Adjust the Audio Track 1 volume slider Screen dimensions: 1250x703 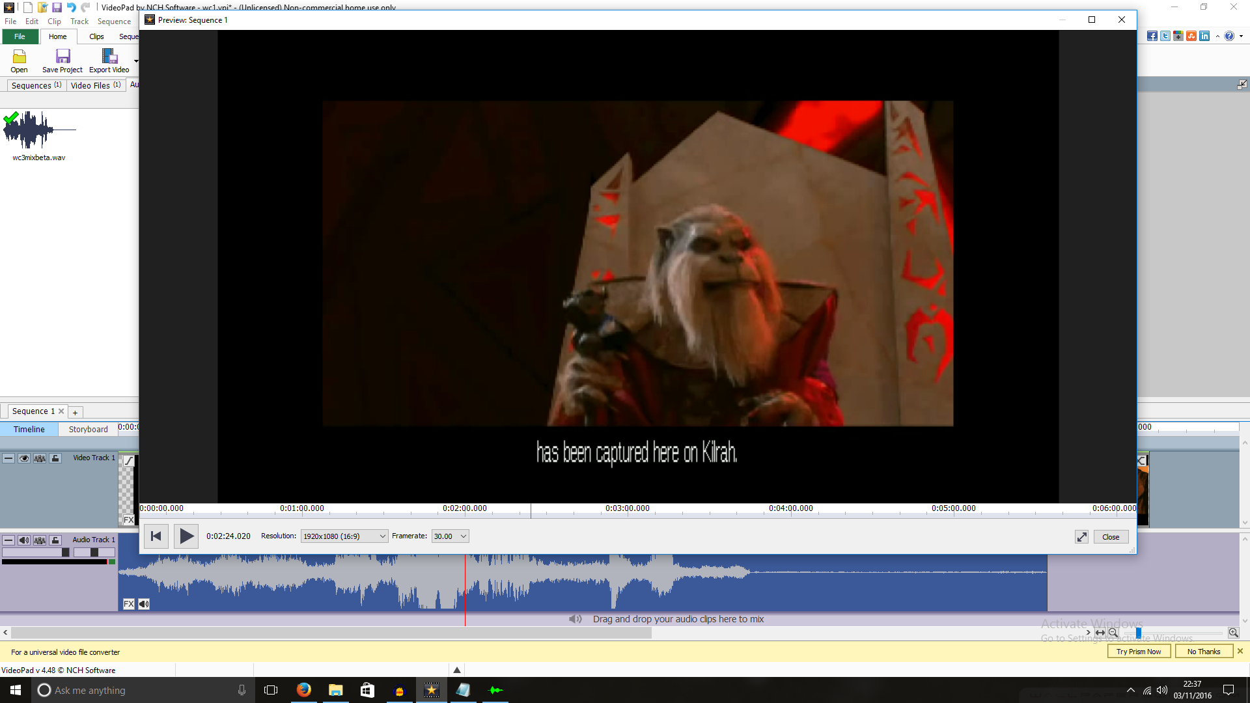tap(65, 553)
